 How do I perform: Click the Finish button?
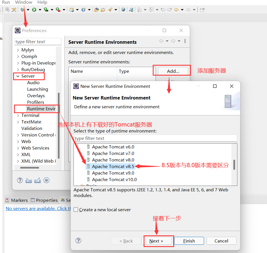[x=189, y=241]
